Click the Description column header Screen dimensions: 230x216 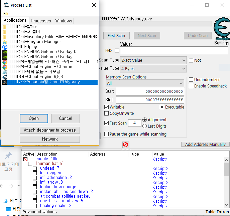click(47, 154)
